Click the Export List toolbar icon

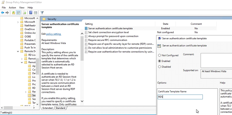pos(24,12)
